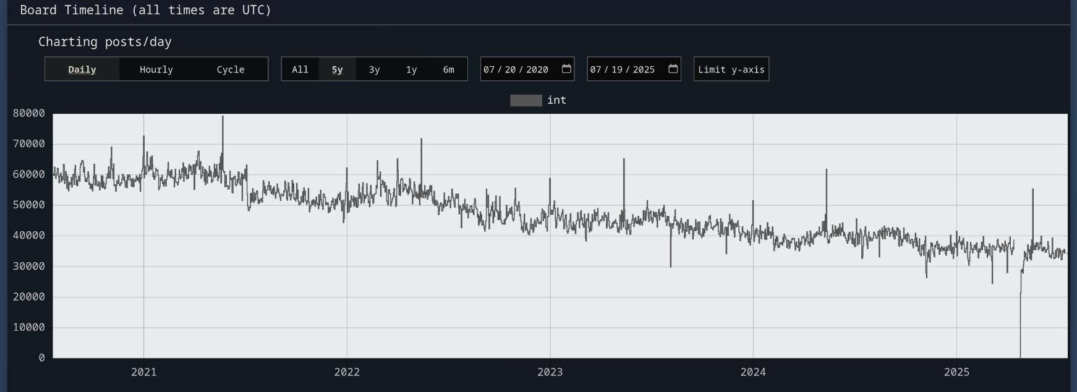Select the 3y time range

click(x=375, y=69)
